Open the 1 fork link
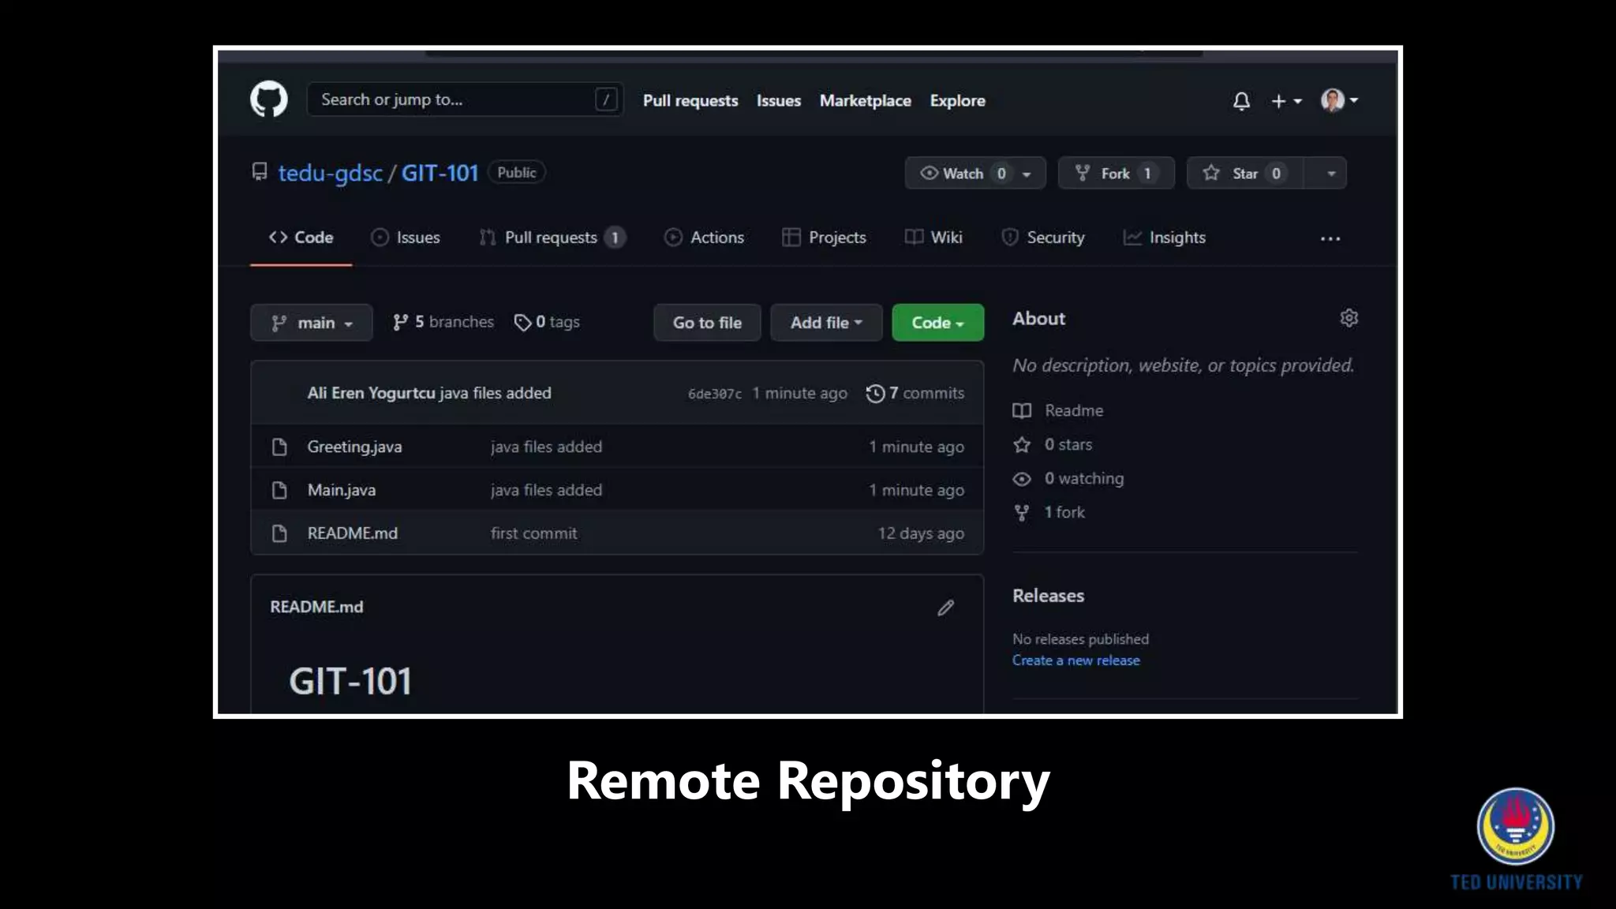Viewport: 1616px width, 909px height. tap(1049, 512)
